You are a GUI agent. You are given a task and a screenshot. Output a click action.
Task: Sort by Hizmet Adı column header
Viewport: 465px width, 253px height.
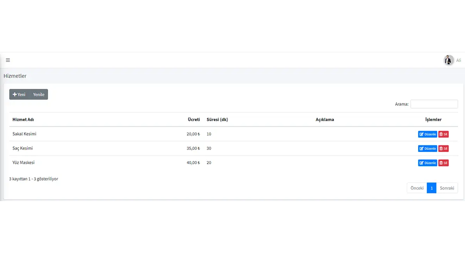coord(23,120)
